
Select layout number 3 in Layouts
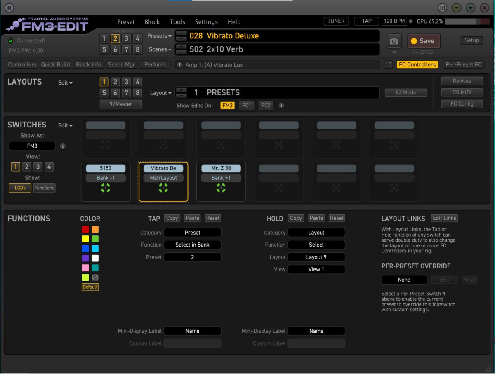(x=127, y=82)
